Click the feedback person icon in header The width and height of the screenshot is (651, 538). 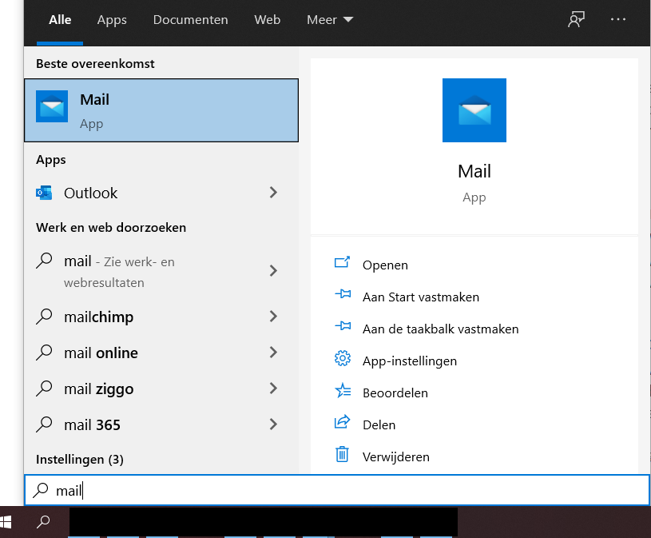click(x=576, y=20)
